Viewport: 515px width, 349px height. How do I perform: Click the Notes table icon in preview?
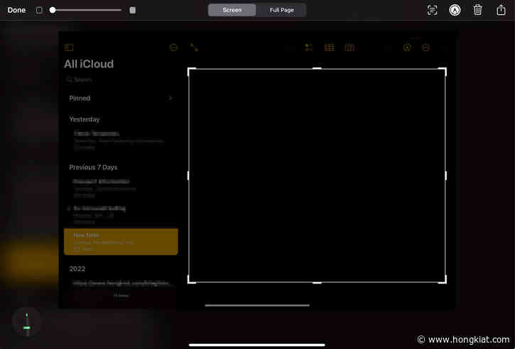(329, 48)
